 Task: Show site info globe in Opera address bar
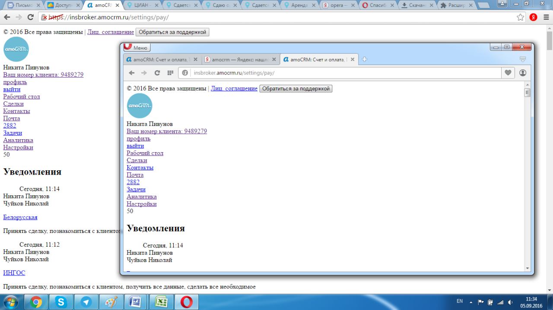[185, 73]
